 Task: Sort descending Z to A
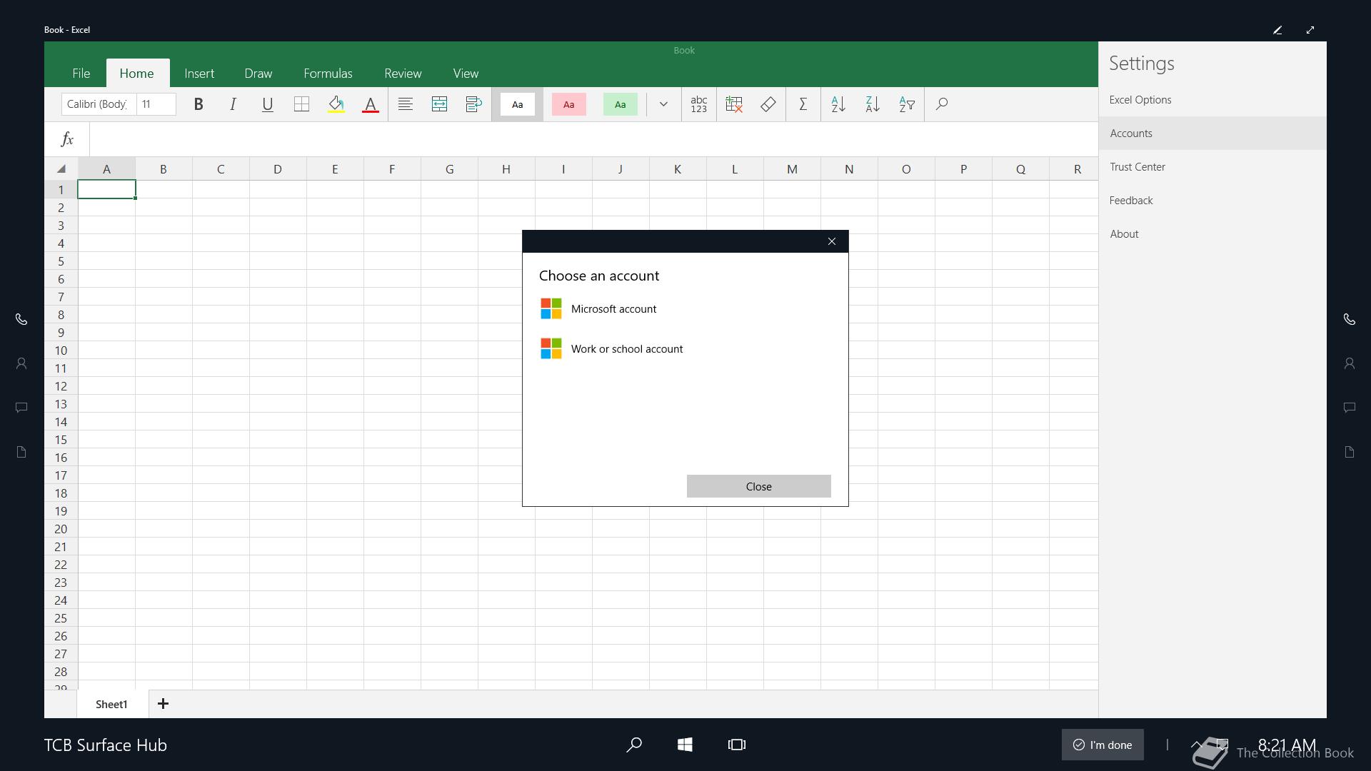click(x=873, y=104)
